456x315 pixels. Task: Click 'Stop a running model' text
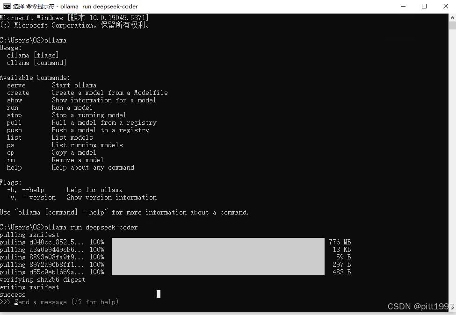[x=89, y=115]
